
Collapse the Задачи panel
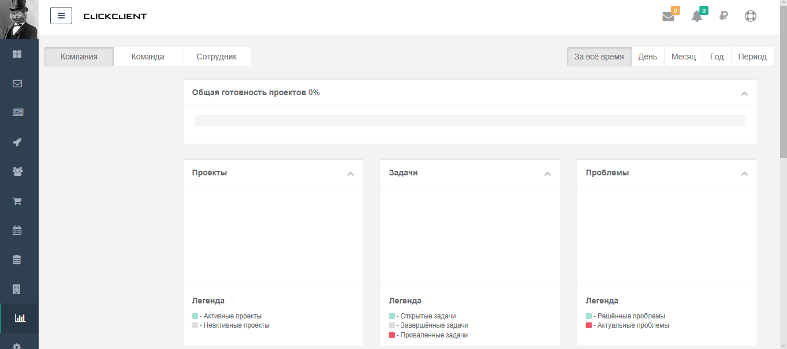[547, 174]
